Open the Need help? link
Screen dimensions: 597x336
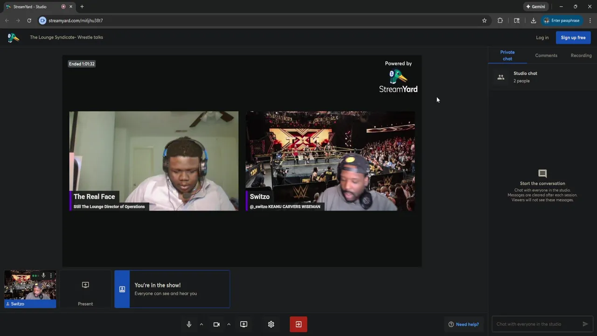point(464,324)
